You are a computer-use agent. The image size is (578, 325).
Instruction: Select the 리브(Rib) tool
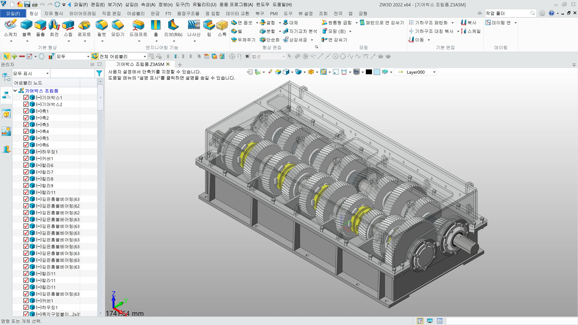(173, 25)
